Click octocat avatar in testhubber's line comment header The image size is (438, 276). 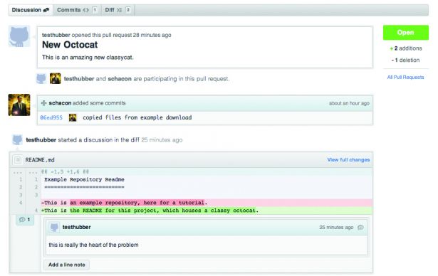click(x=54, y=227)
